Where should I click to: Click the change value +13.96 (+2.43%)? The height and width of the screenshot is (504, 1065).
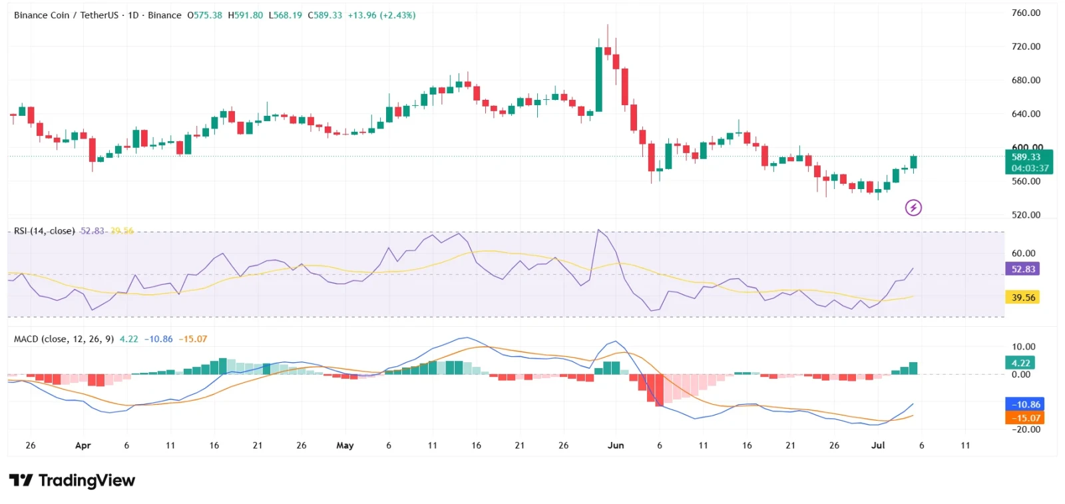(x=382, y=15)
